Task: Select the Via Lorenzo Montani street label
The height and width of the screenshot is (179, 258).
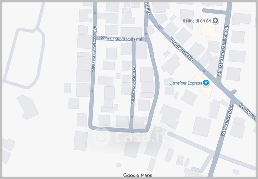Action: [x=134, y=85]
